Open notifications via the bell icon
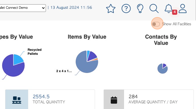Screen dimensions: 196x109 pos(168,9)
